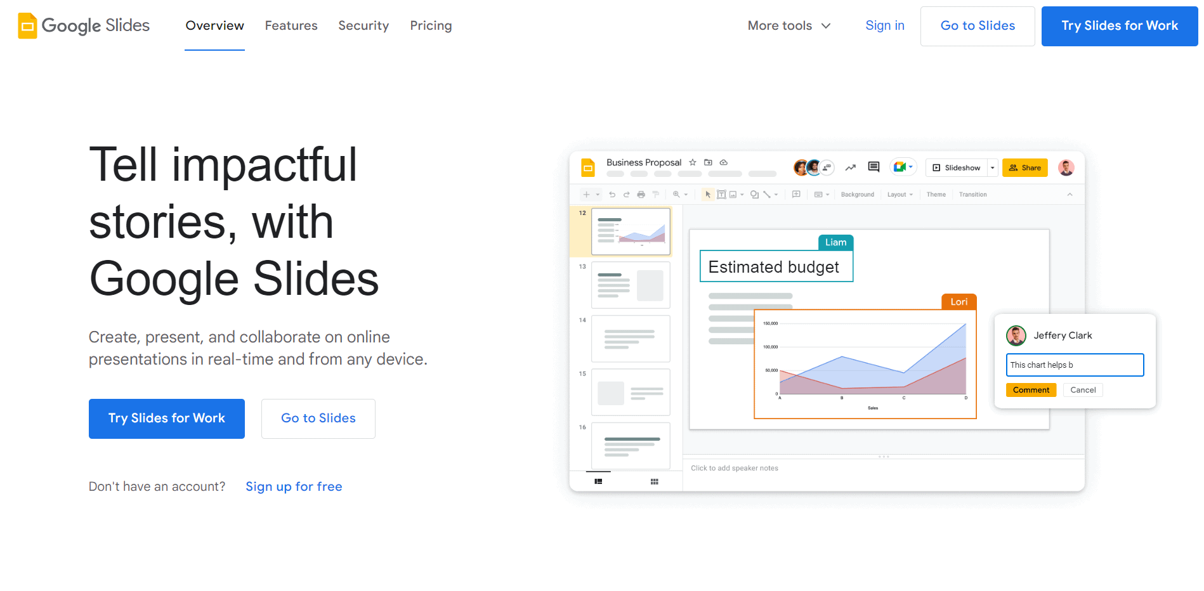Open the Layout dropdown
1204x591 pixels.
click(900, 195)
